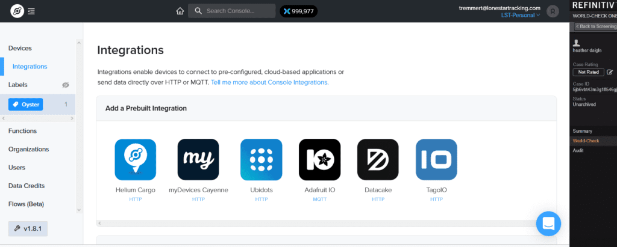Click the sidebar scroll-up arrow

point(79,43)
